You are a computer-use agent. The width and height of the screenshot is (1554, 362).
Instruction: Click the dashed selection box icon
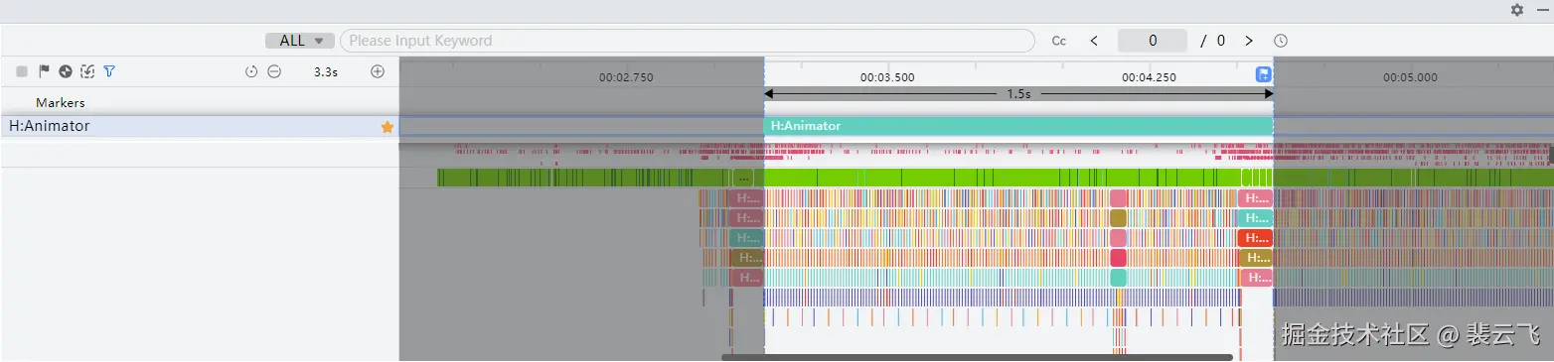tap(87, 71)
